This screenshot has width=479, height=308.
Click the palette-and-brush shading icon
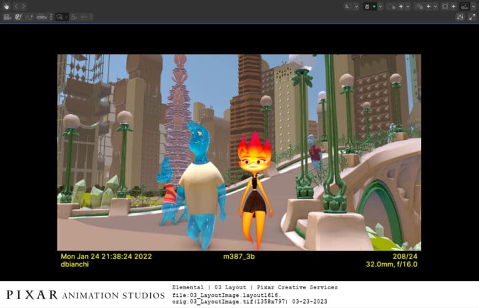click(18, 17)
